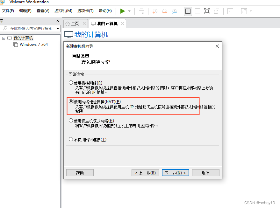Collapse the 我的计算机 tree node

point(4,38)
